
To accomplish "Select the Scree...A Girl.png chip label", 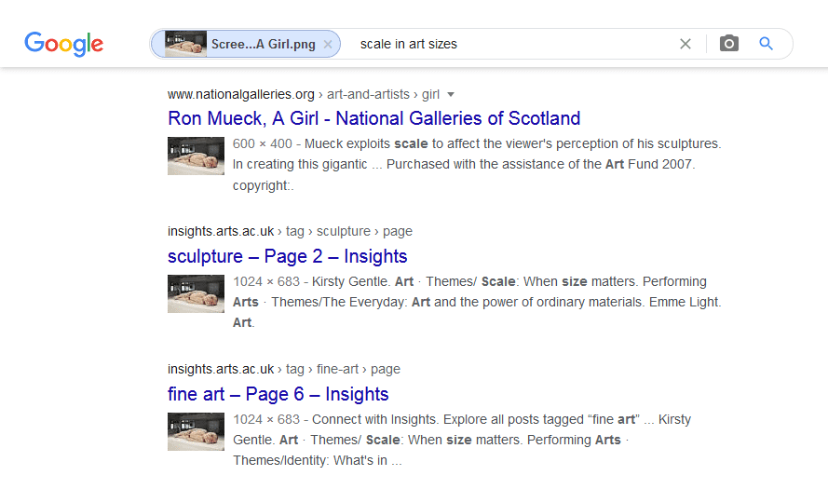I will click(x=263, y=44).
